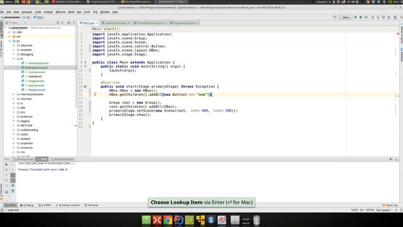Click Git master branch in status bar
This screenshot has height=227, width=403.
[383, 210]
